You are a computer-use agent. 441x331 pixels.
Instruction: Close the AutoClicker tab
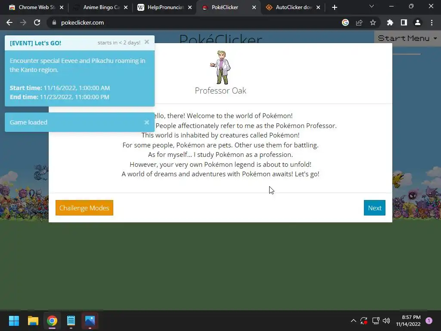point(318,7)
